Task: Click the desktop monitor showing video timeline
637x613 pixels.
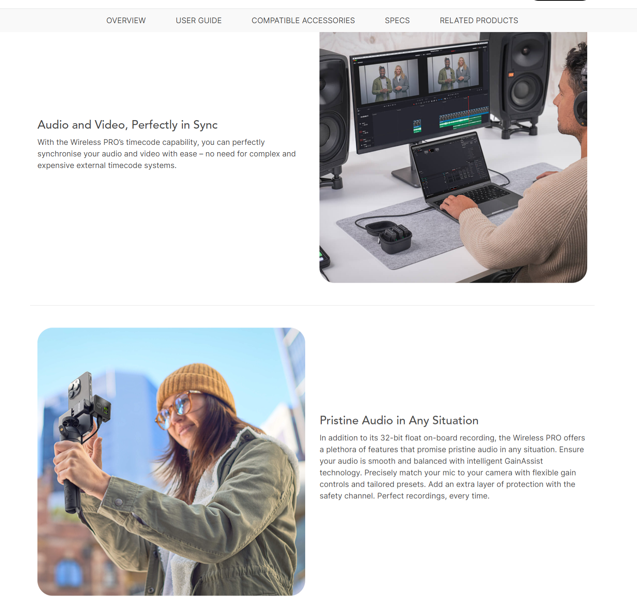Action: 420,97
